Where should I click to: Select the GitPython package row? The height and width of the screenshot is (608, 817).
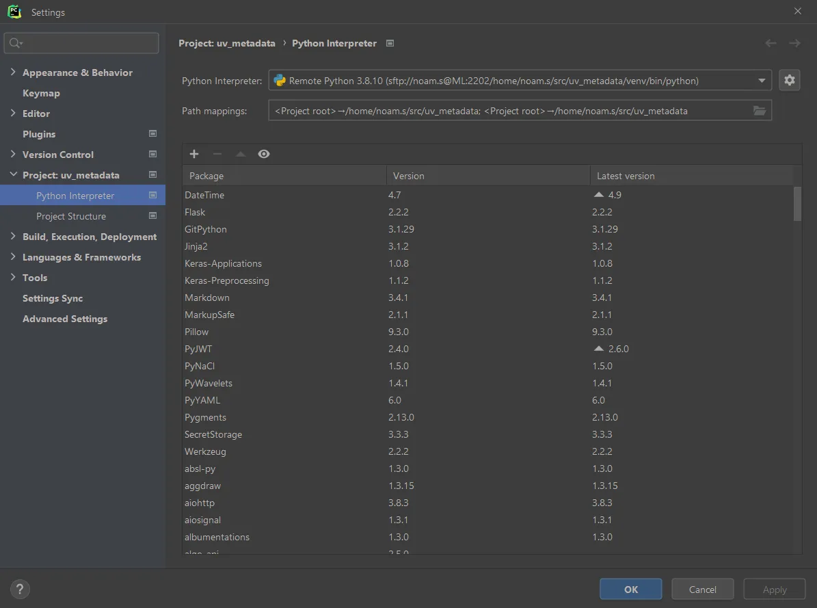click(x=487, y=229)
